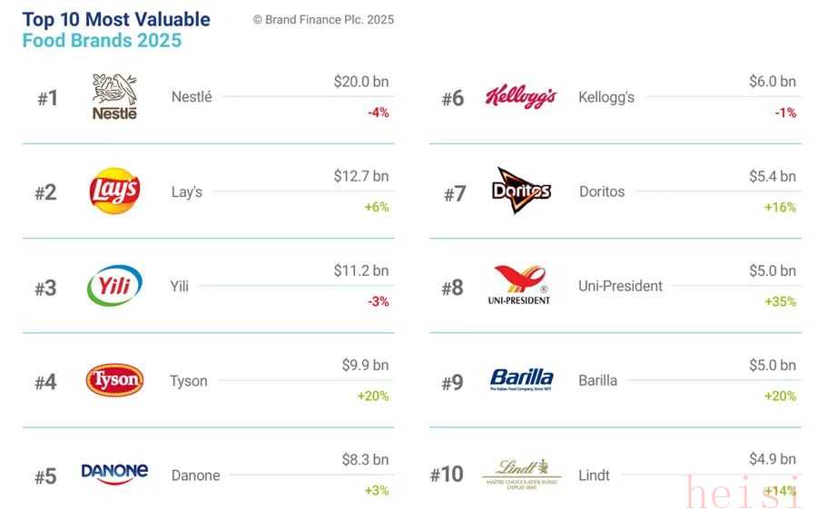
Task: Click the Lindt gold logo
Action: point(521,474)
